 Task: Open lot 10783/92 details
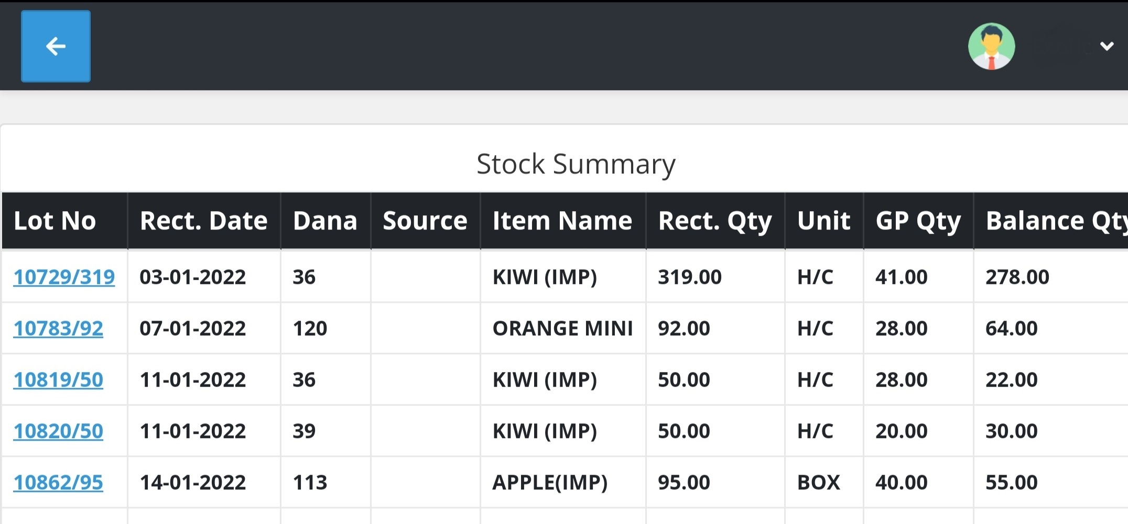pyautogui.click(x=58, y=328)
